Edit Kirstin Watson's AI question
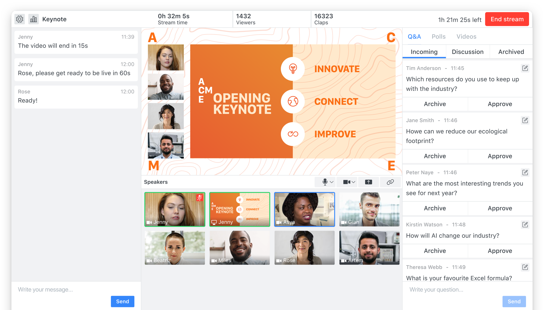The height and width of the screenshot is (310, 544). coord(525,225)
